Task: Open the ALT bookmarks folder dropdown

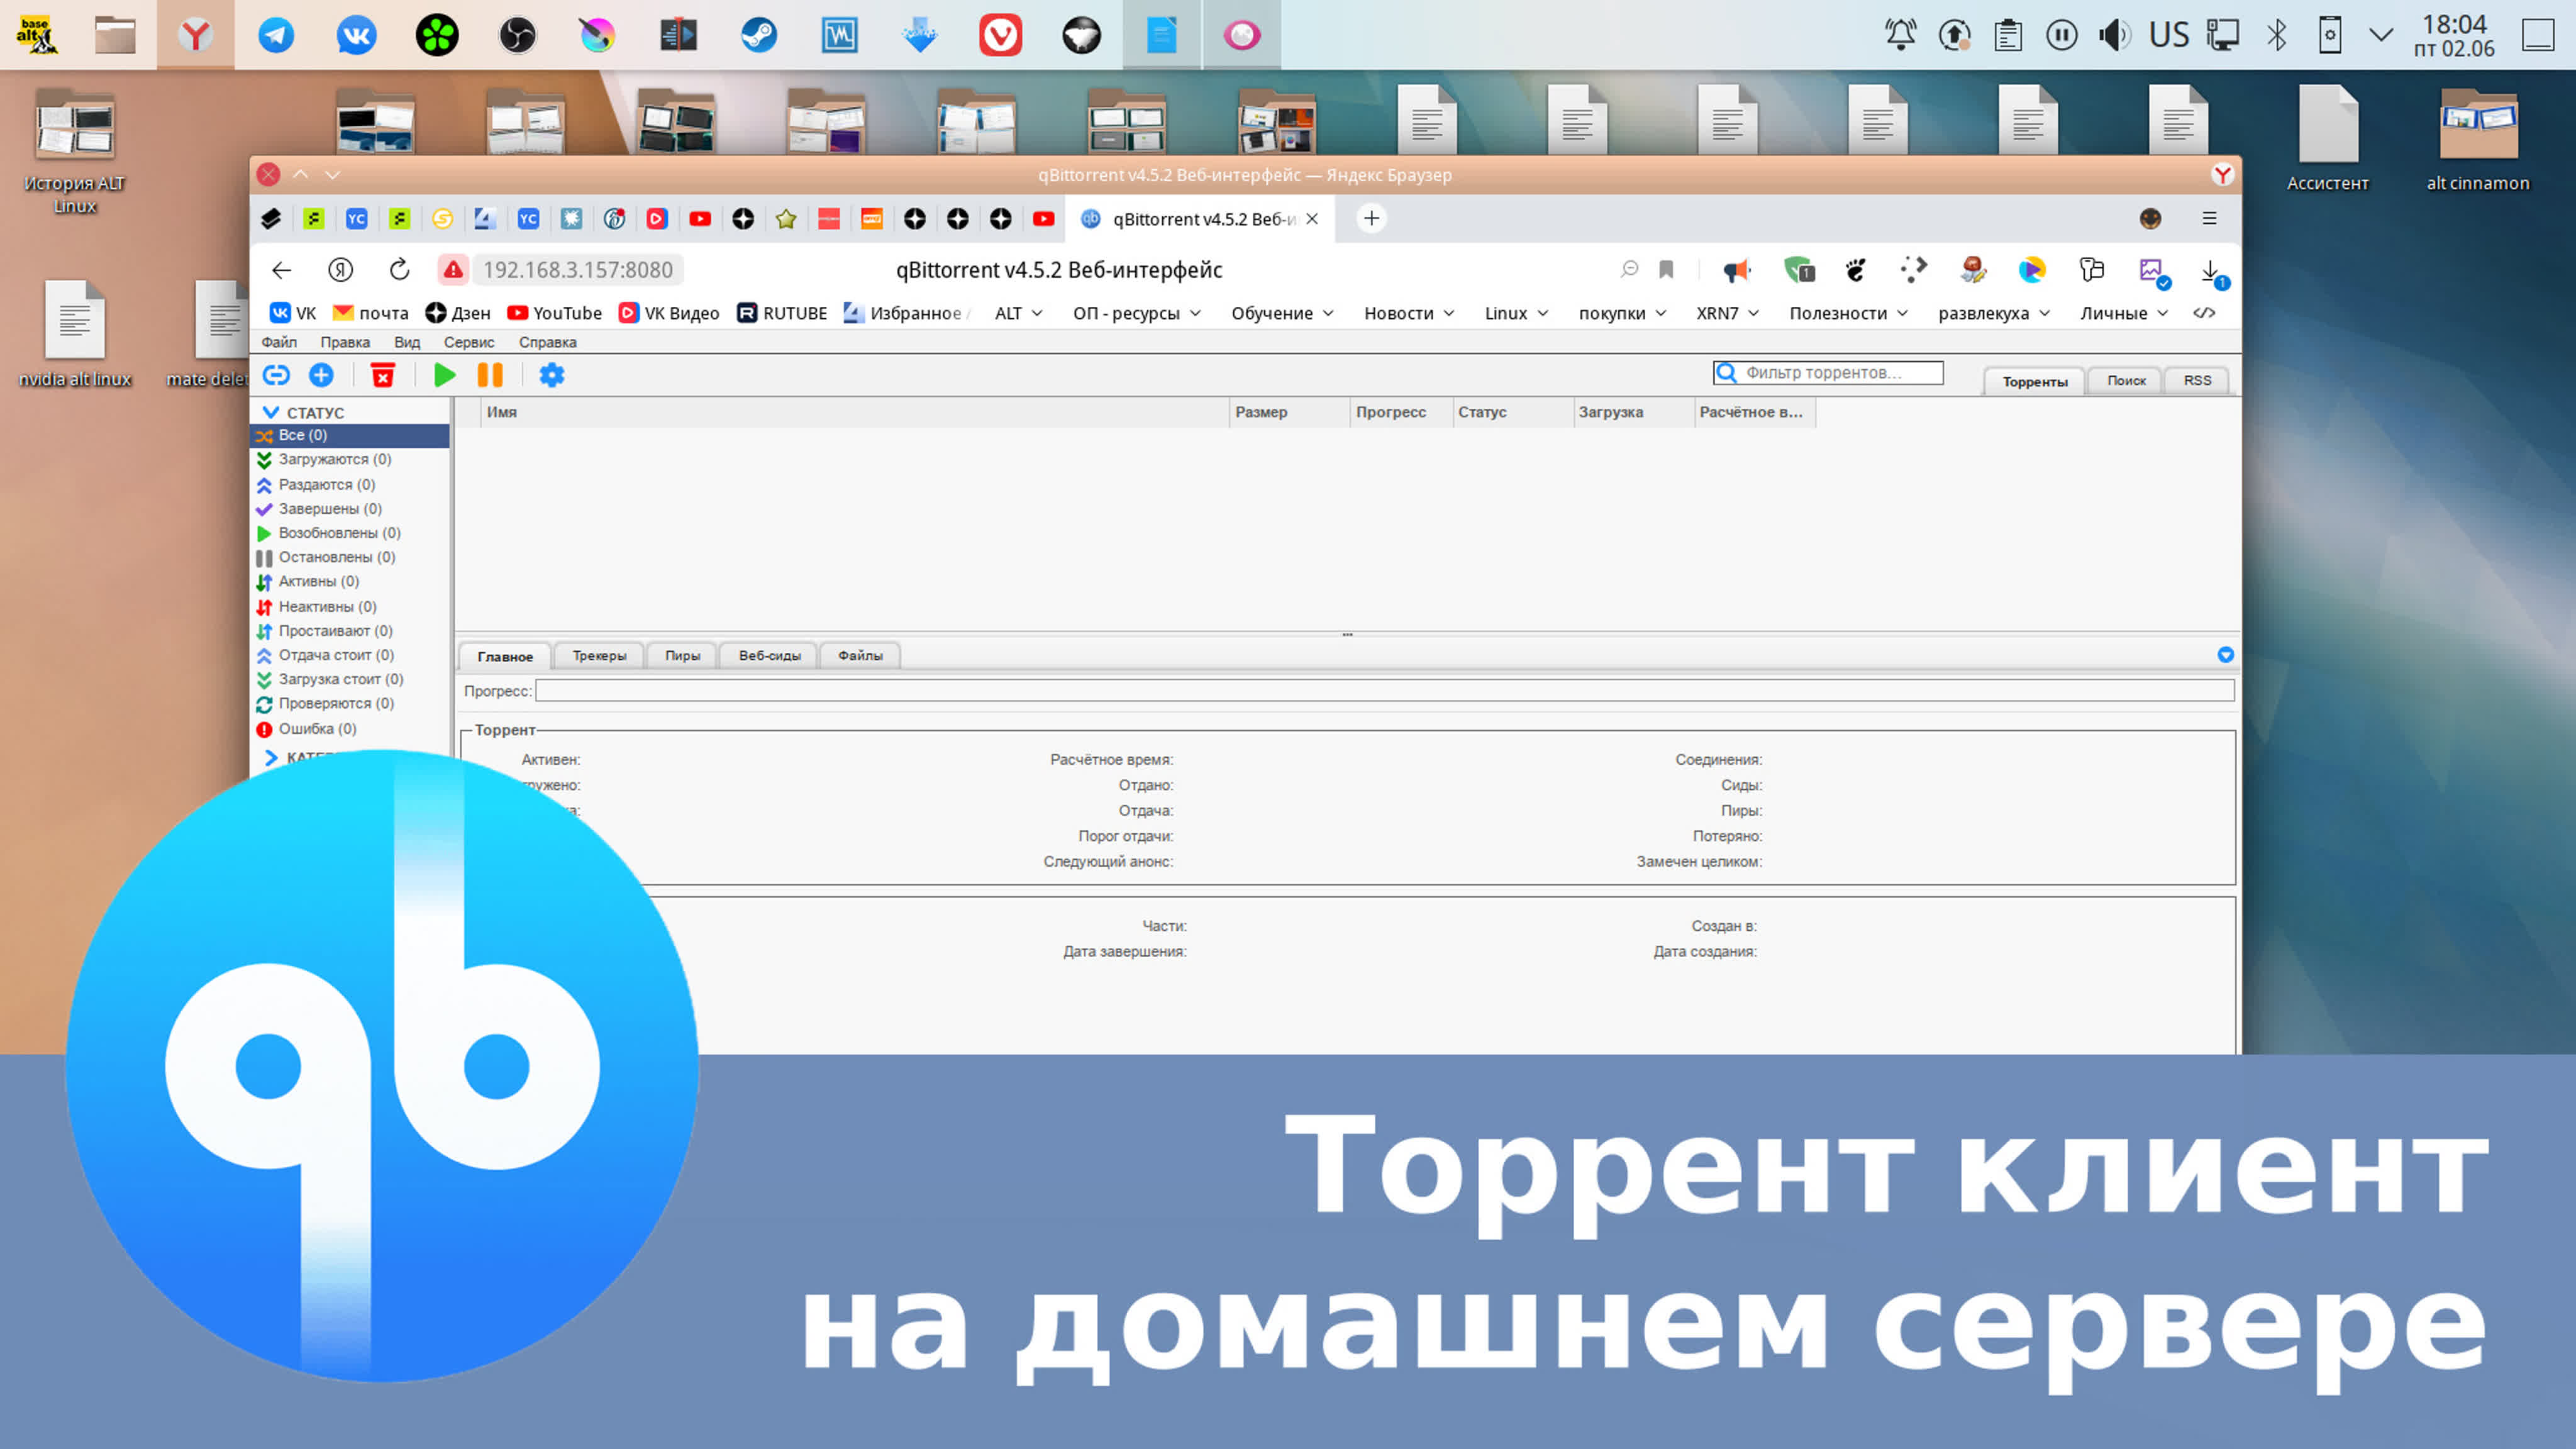Action: 1019,313
